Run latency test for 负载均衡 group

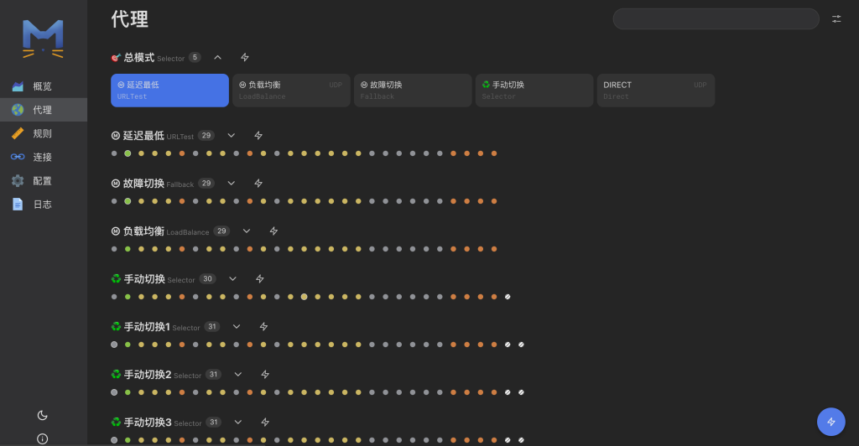click(273, 231)
